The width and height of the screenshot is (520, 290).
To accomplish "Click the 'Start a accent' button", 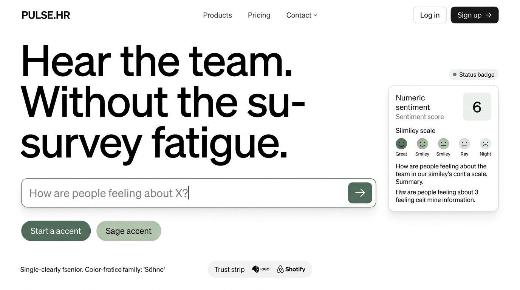I will [56, 231].
